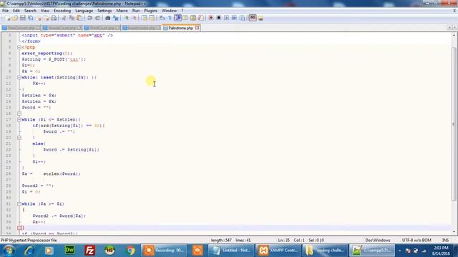Click the tab bar scroll left arrow
This screenshot has height=257, width=458.
coord(449,27)
